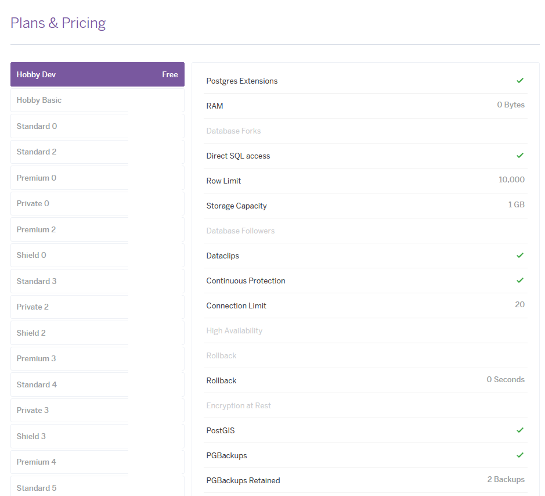Click the Postgres Extensions checkmark icon

(520, 80)
